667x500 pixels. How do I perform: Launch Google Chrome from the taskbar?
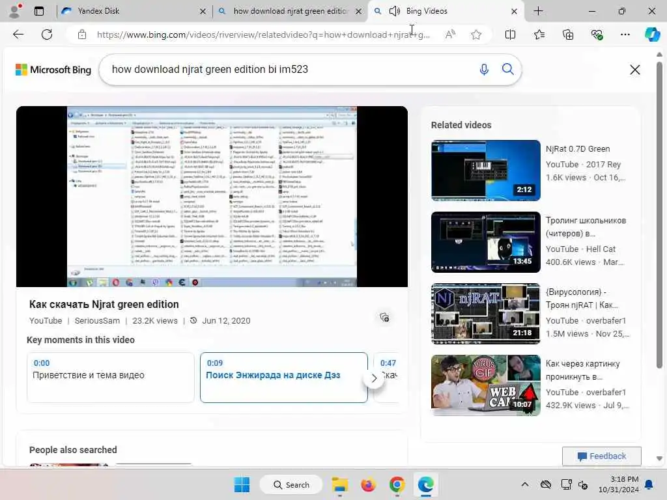(397, 484)
